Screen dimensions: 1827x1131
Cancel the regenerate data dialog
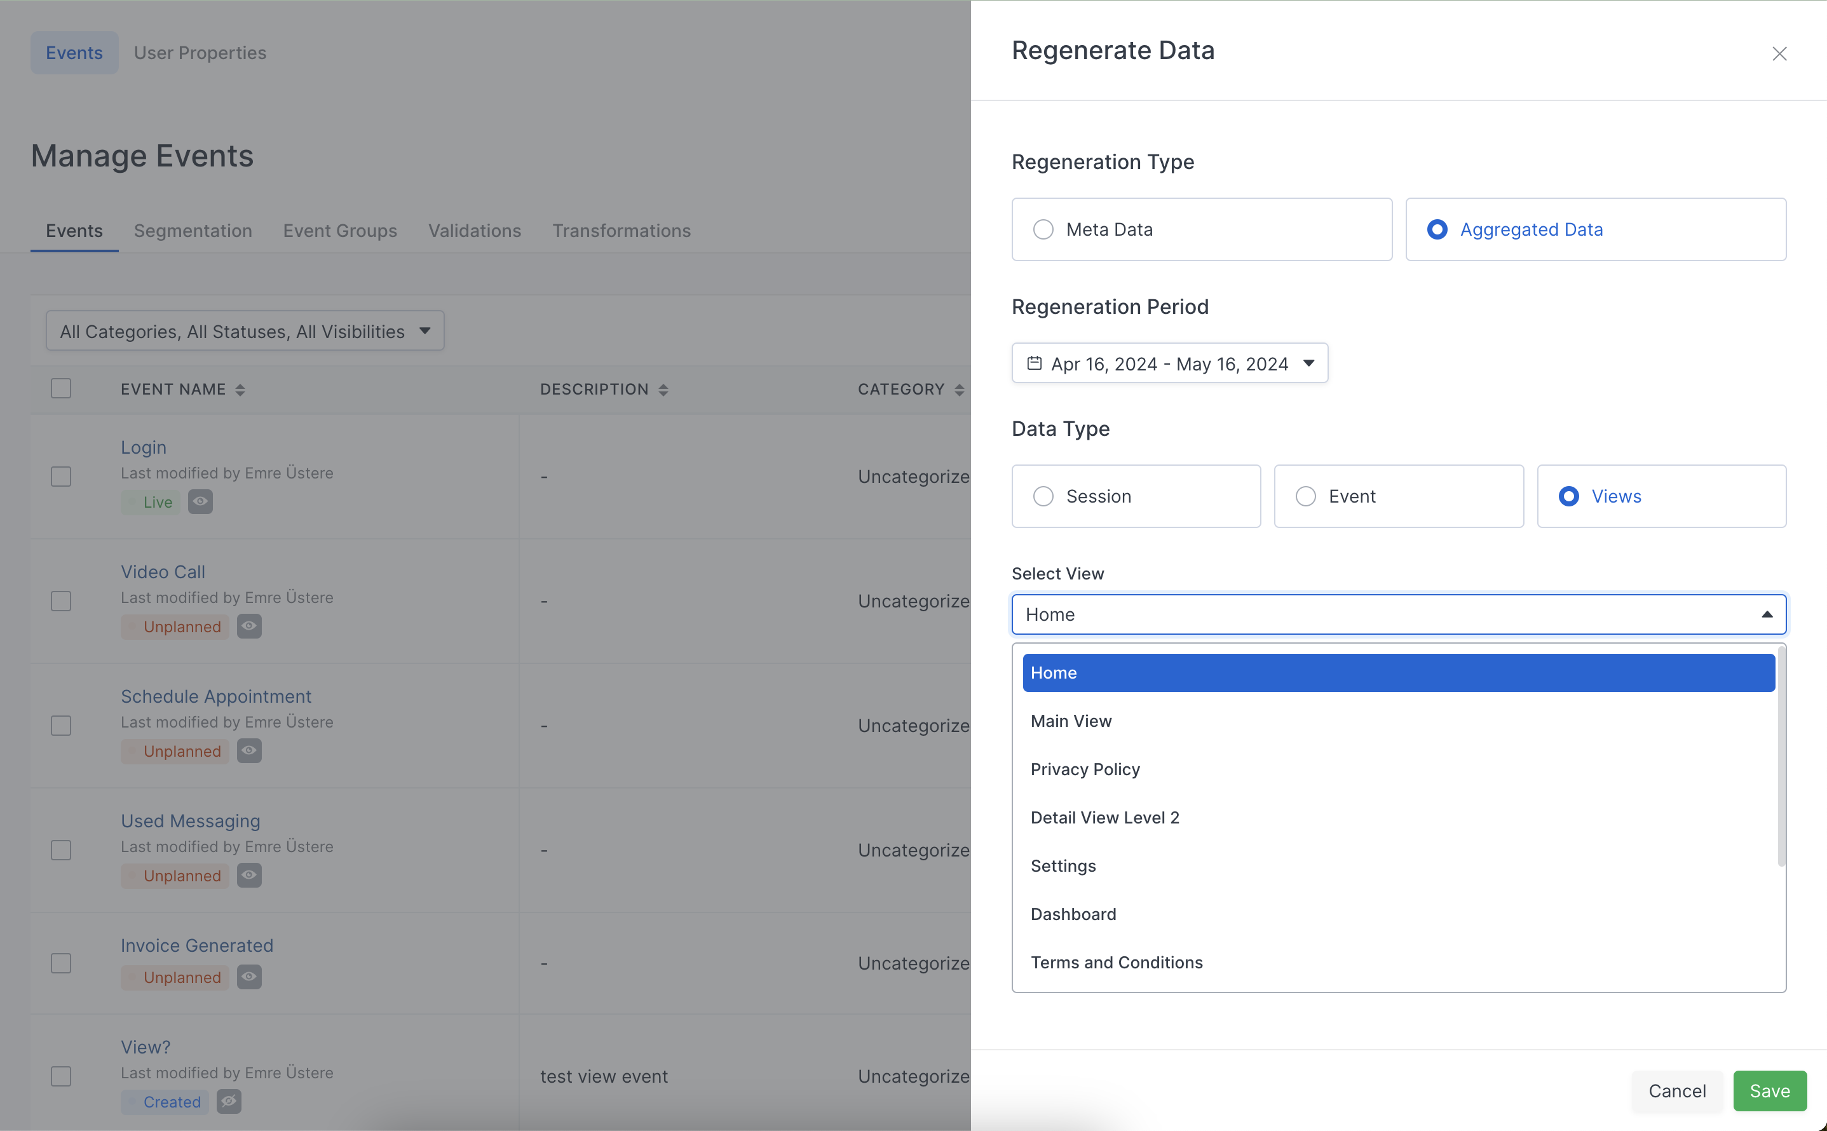(x=1676, y=1090)
